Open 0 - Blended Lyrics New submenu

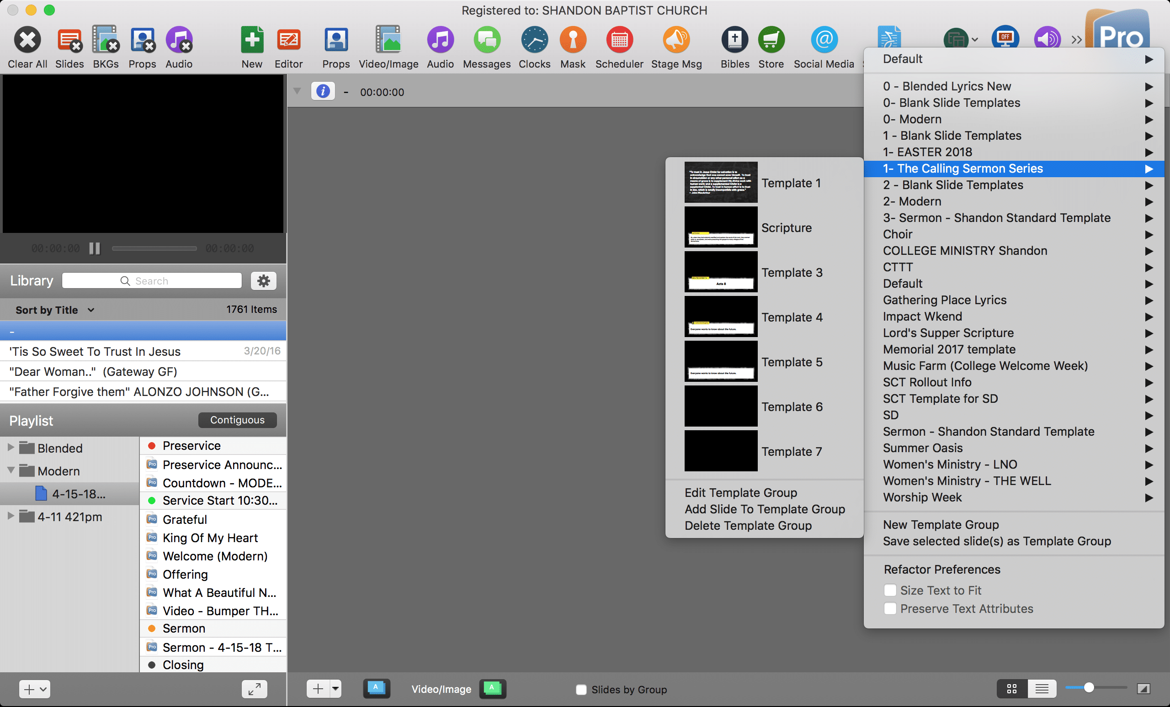1014,86
